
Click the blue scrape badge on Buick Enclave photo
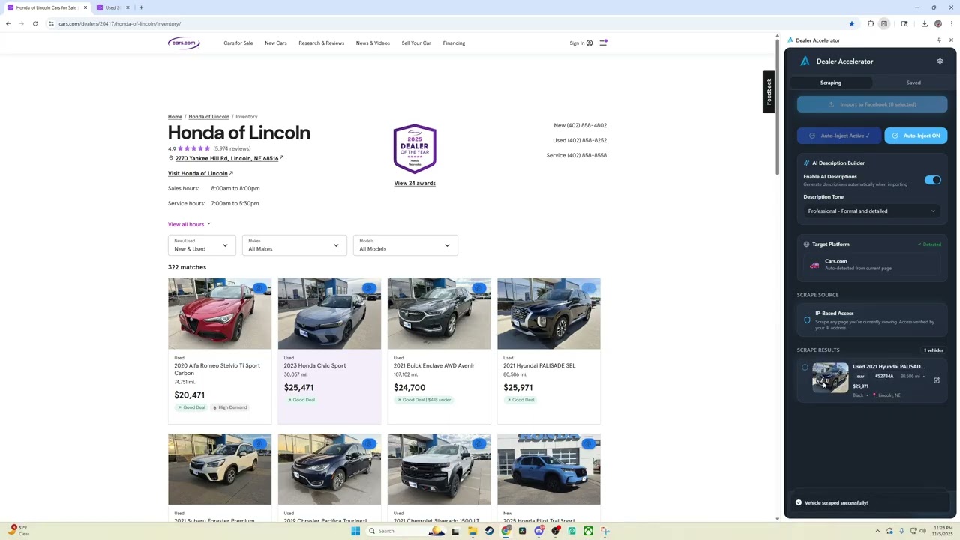[x=479, y=288]
